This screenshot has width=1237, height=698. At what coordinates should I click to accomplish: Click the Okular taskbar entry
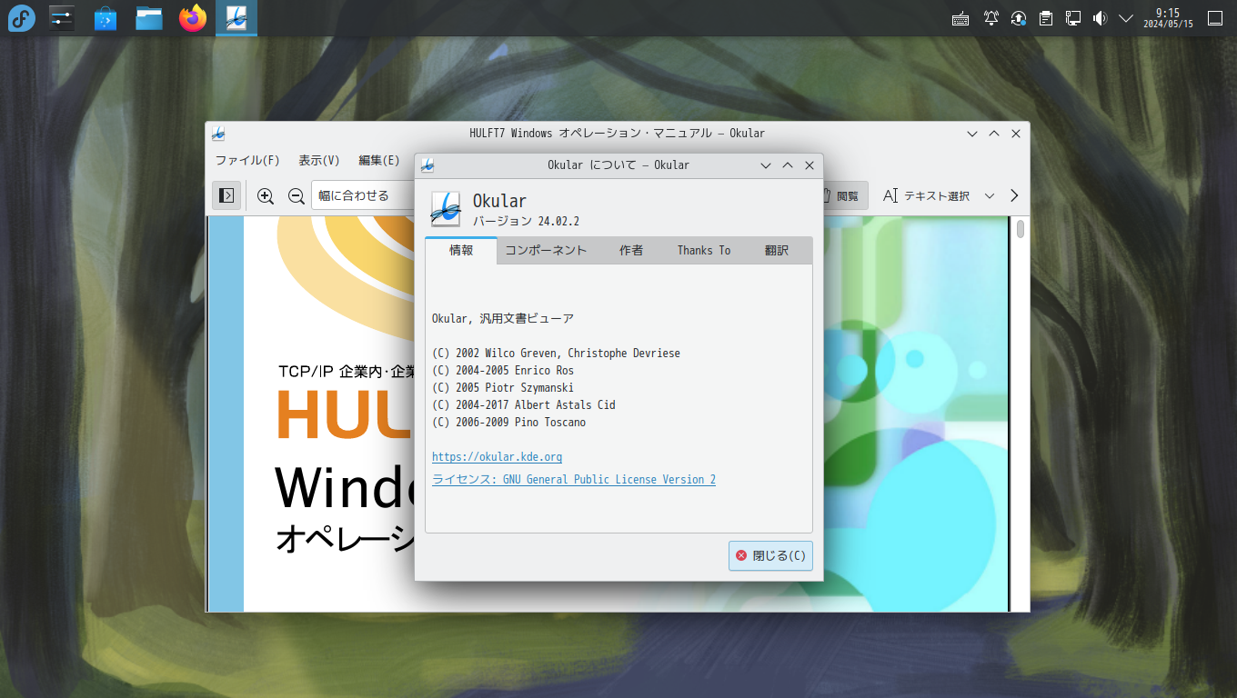click(236, 18)
